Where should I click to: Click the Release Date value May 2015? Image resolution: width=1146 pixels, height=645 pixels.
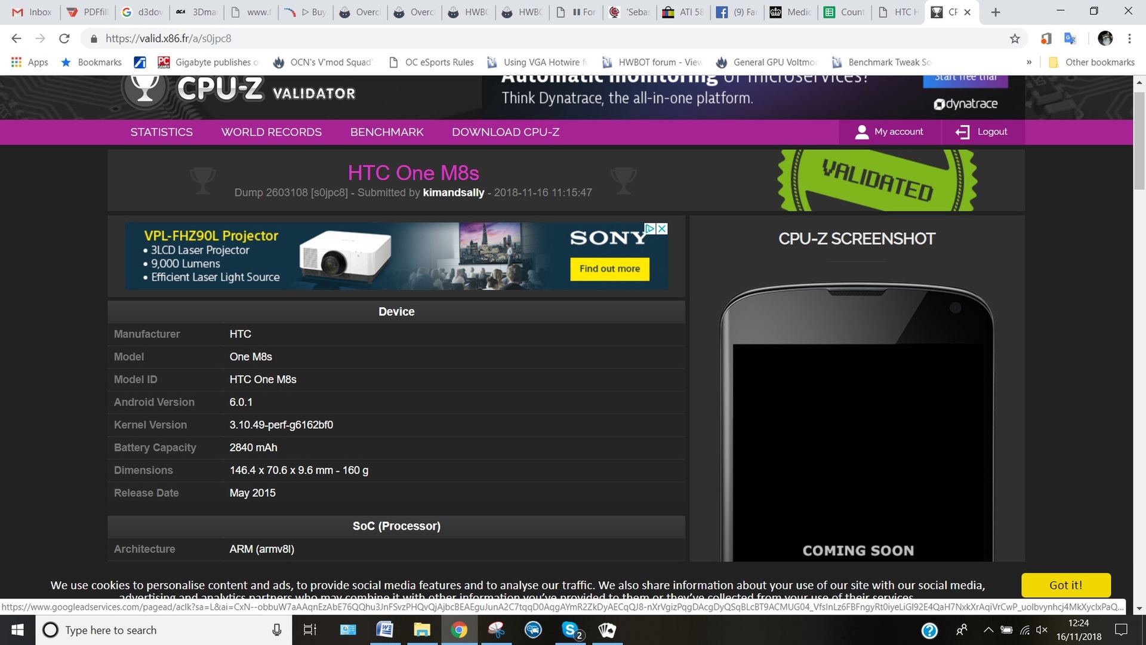[252, 493]
